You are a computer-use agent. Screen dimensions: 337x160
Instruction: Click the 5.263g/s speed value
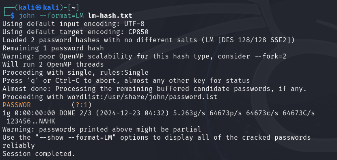pos(189,113)
